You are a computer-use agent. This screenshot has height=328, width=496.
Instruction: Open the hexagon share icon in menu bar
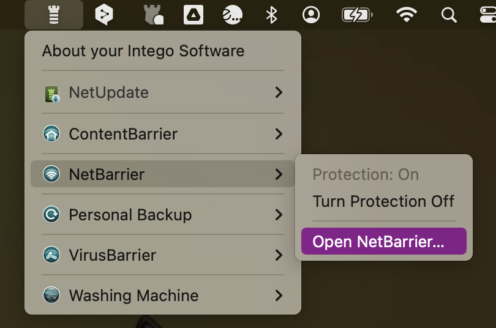coord(104,15)
